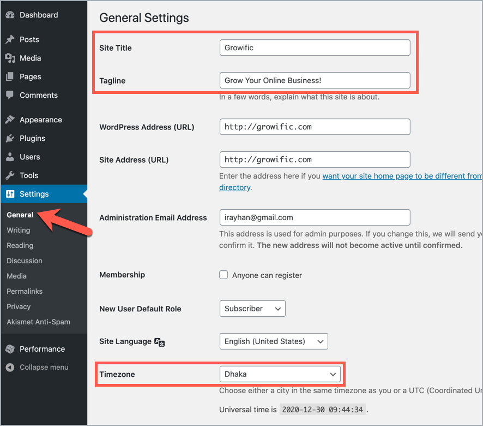Go to Writing settings submenu

tap(19, 230)
